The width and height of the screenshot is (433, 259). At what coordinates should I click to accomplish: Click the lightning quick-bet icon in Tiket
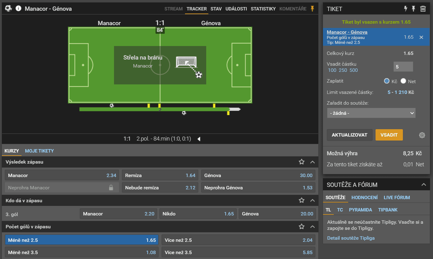click(x=405, y=9)
